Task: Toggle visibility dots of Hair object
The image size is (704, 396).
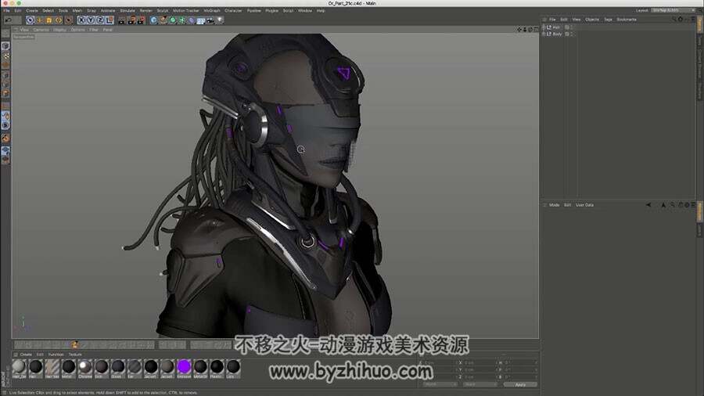Action: 572,27
